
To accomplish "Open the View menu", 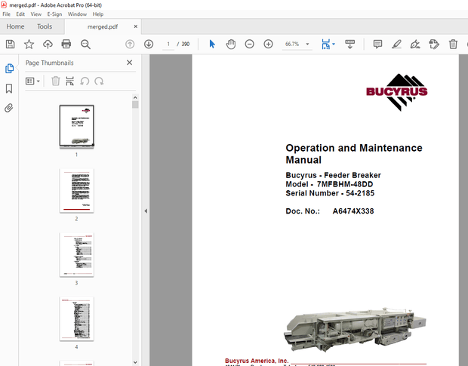I will 36,14.
